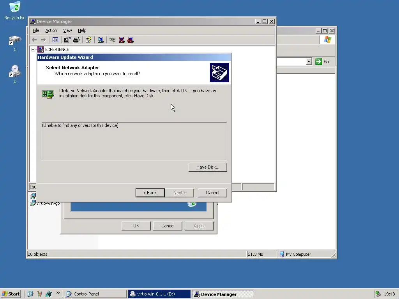
Task: Click the Uninstall device toolbar icon
Action: point(122,40)
